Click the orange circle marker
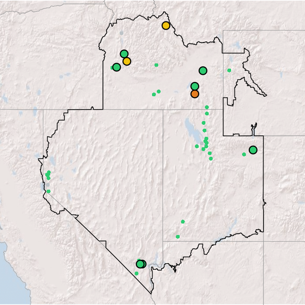Image resolution: width=305 pixels, height=305 pixels. point(194,94)
